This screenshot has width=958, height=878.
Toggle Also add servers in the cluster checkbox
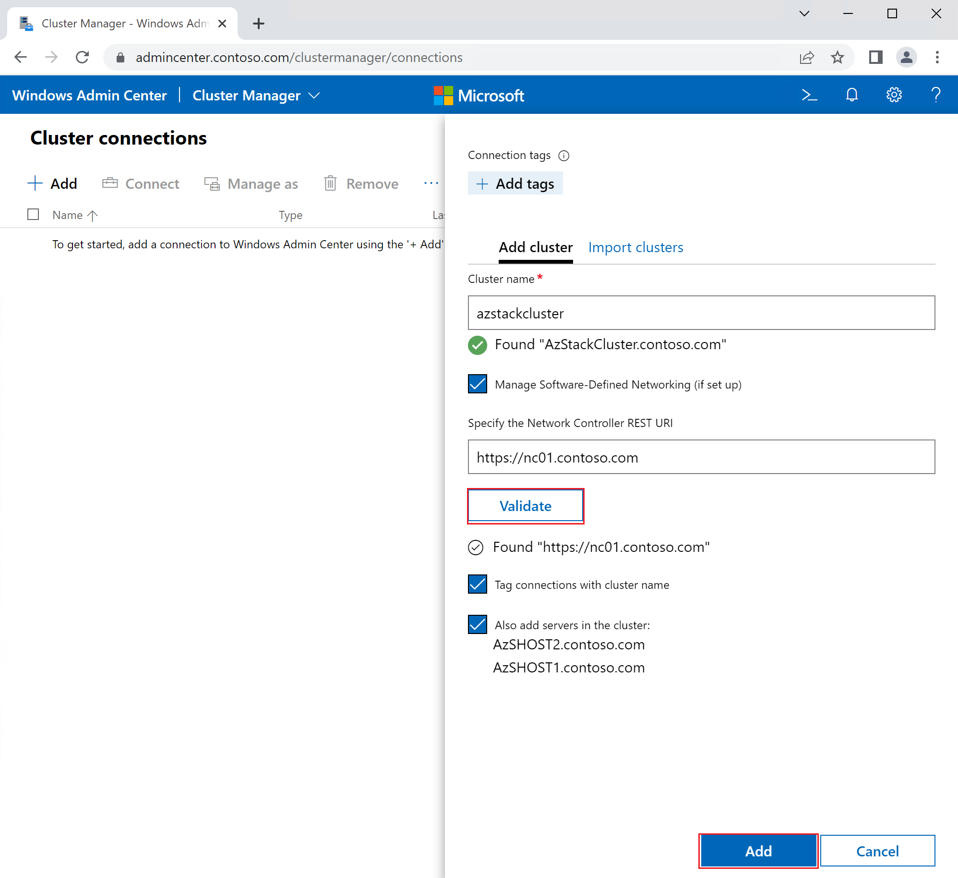pyautogui.click(x=478, y=625)
